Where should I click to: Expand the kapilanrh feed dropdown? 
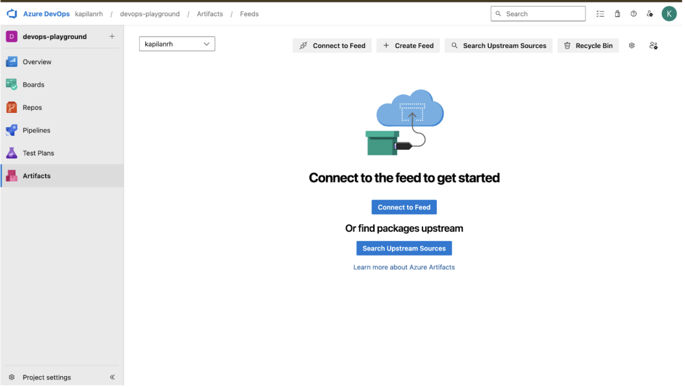[x=177, y=44]
